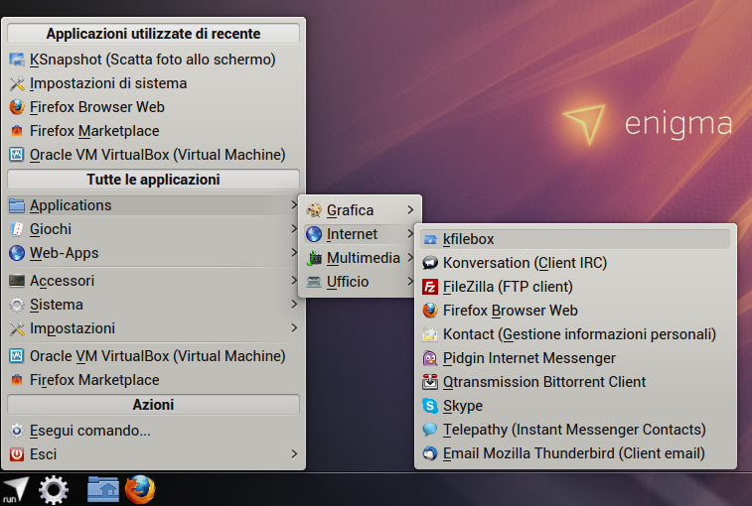Screen dimensions: 752x506
Task: Open Firefox Browser Web in the Internet submenu
Action: [x=575, y=311]
